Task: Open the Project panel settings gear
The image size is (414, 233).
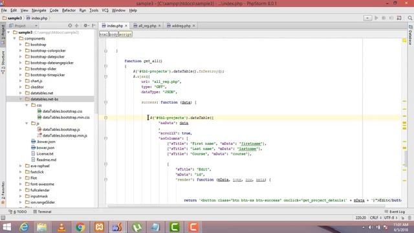Action: (x=85, y=26)
